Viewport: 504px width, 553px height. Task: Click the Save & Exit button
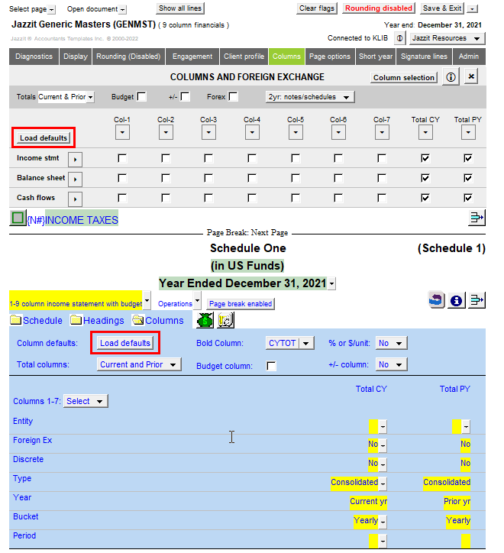click(442, 8)
